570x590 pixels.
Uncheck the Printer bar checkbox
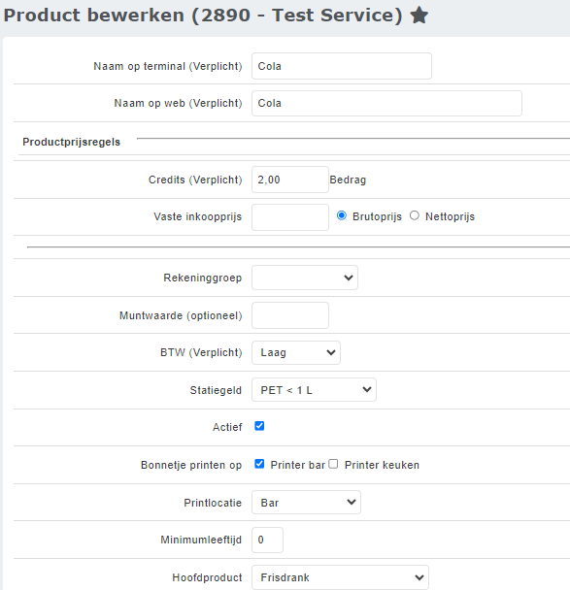(259, 464)
